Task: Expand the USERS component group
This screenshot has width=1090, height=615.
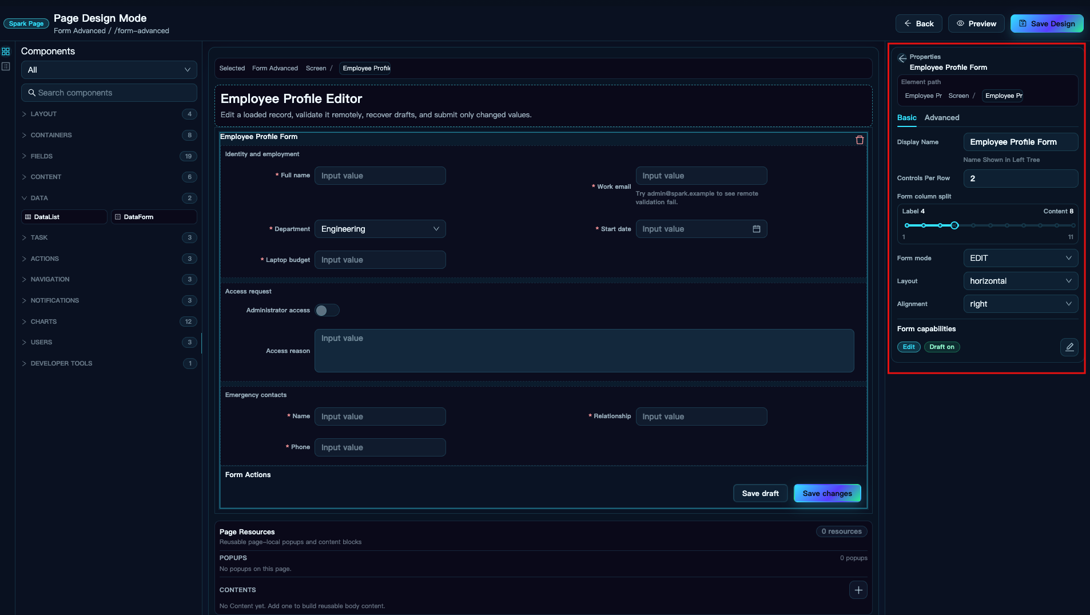Action: pyautogui.click(x=109, y=342)
